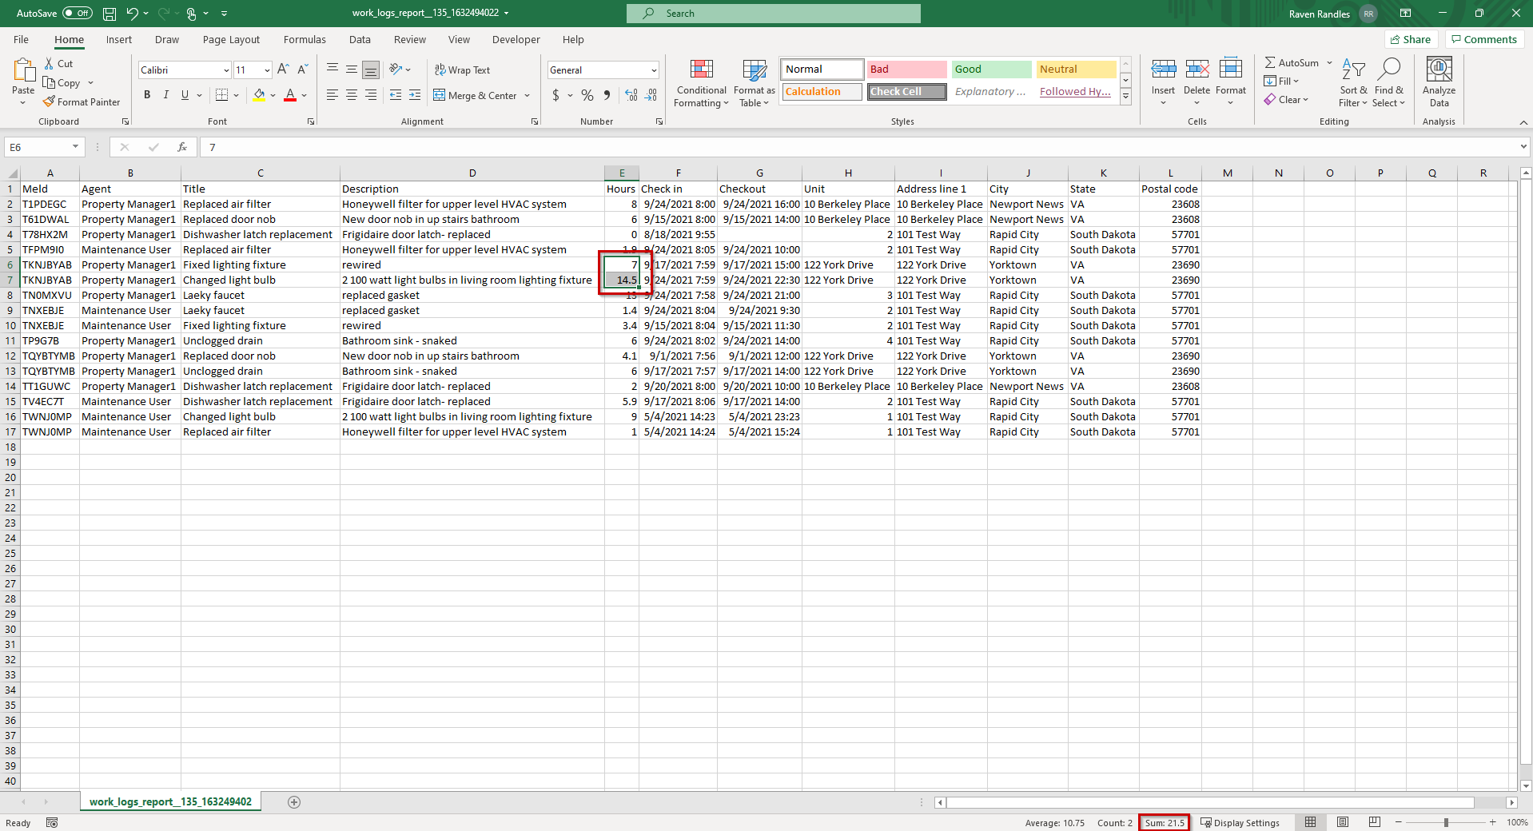Click the Format Painter brush icon
This screenshot has height=831, width=1533.
pyautogui.click(x=50, y=102)
